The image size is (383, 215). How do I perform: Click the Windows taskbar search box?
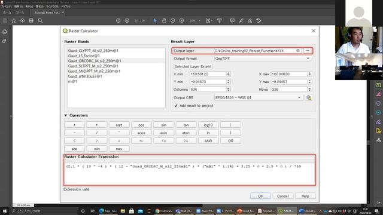(44, 211)
